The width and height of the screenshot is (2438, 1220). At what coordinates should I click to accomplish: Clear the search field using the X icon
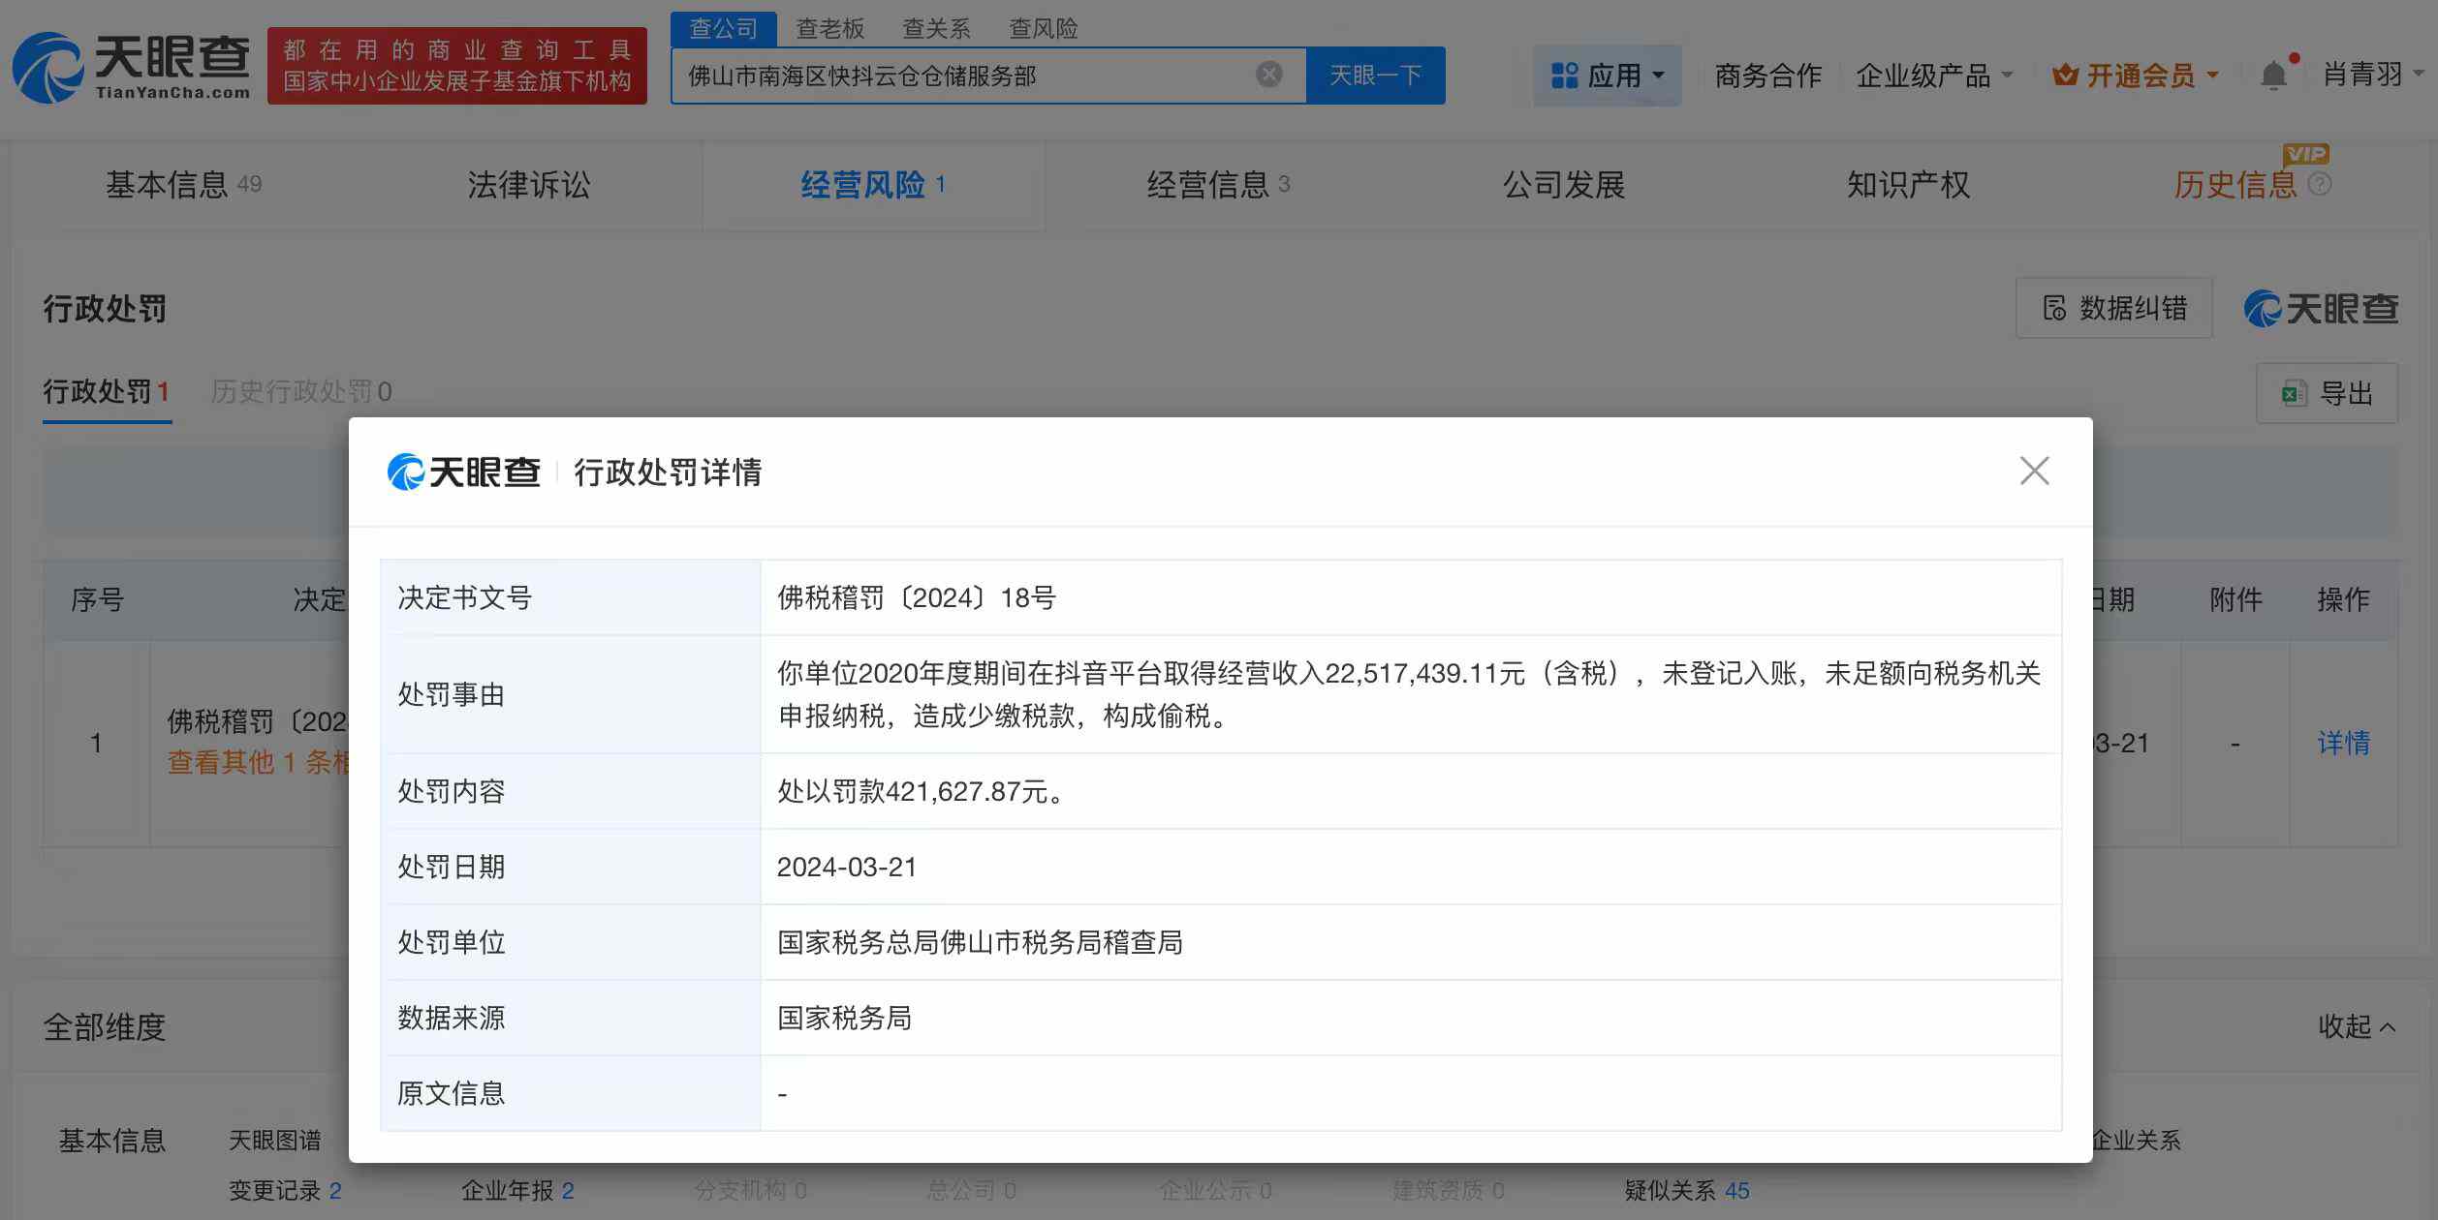(x=1267, y=75)
